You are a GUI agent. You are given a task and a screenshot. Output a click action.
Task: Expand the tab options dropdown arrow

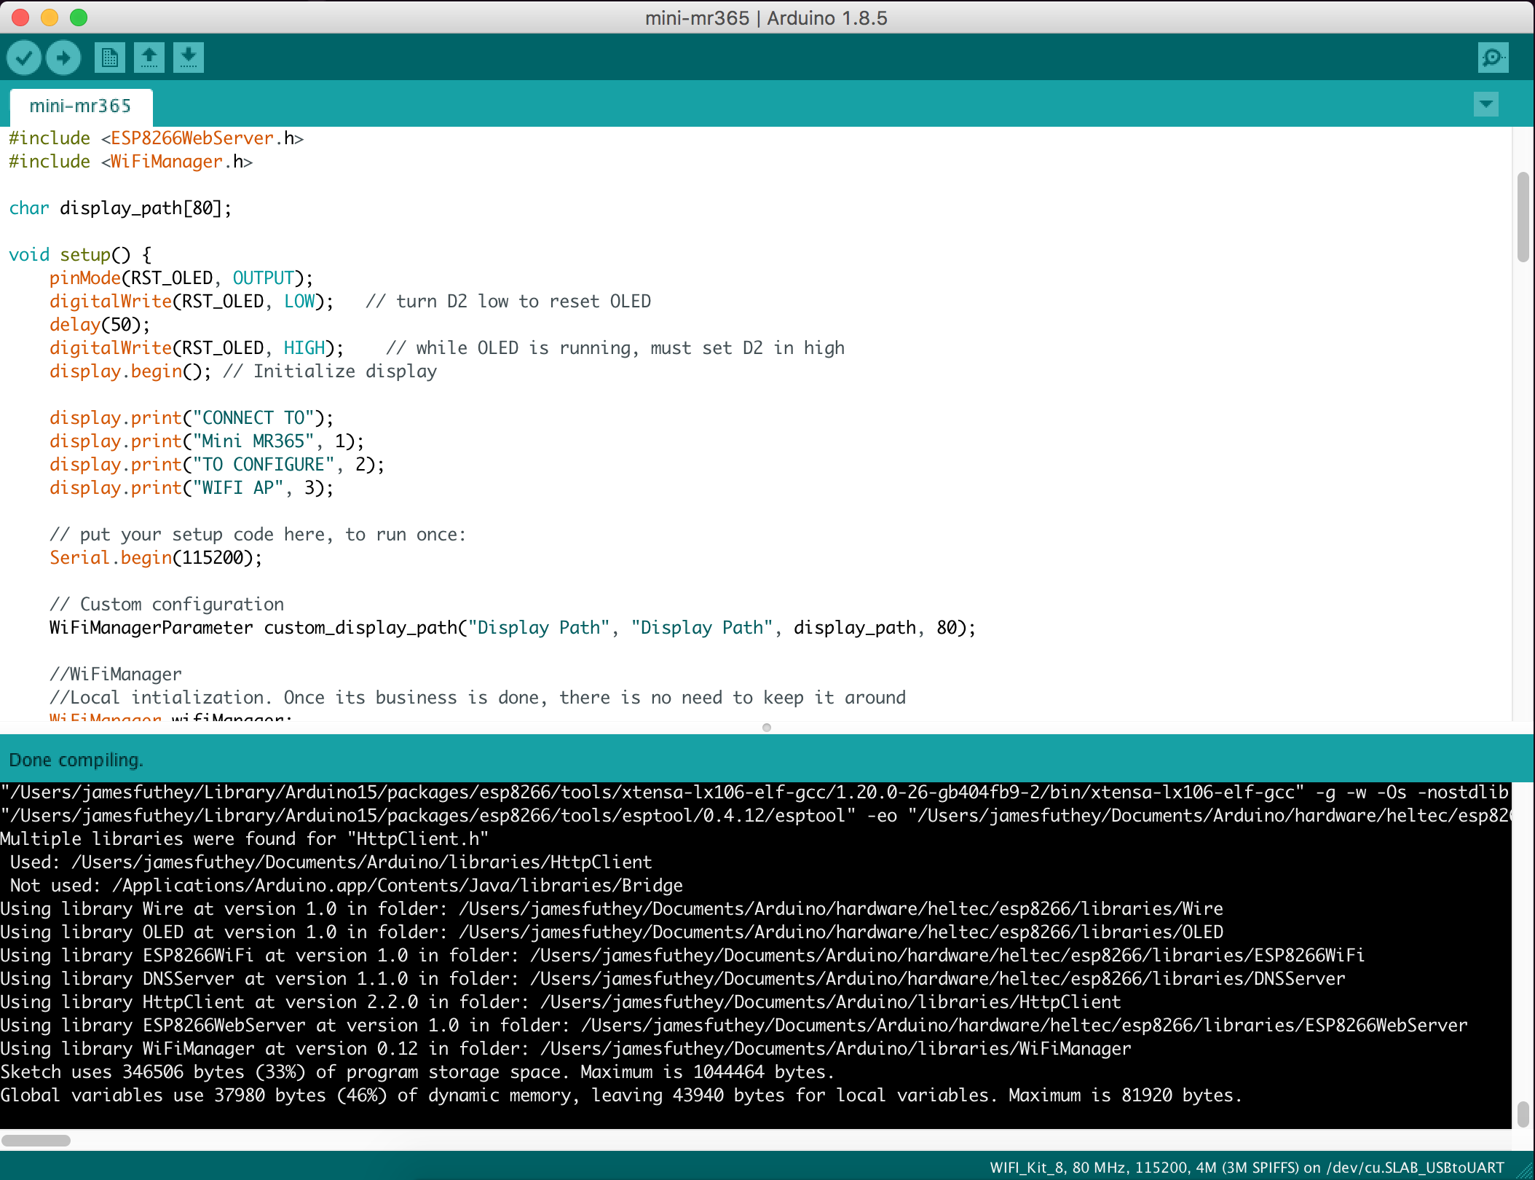pyautogui.click(x=1485, y=104)
